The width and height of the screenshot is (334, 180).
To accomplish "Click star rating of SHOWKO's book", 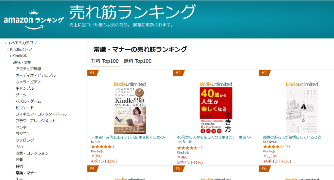I will click(273, 147).
